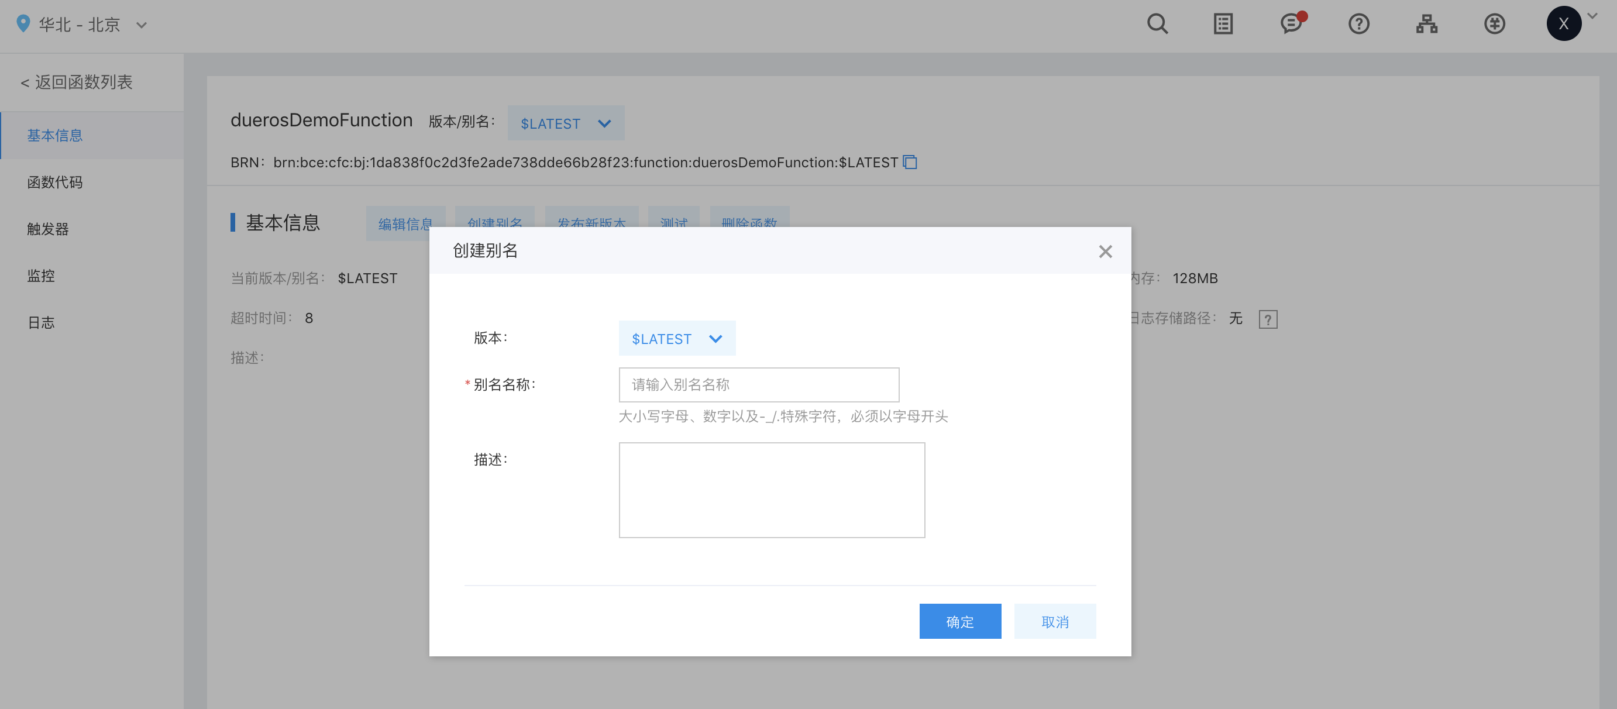
Task: Click the network topology icon in header
Action: [1426, 24]
